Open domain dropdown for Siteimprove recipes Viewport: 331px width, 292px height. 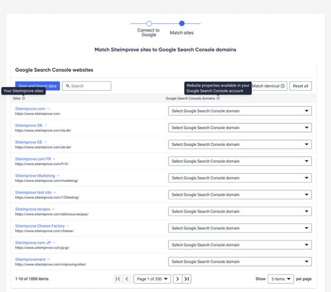240,212
